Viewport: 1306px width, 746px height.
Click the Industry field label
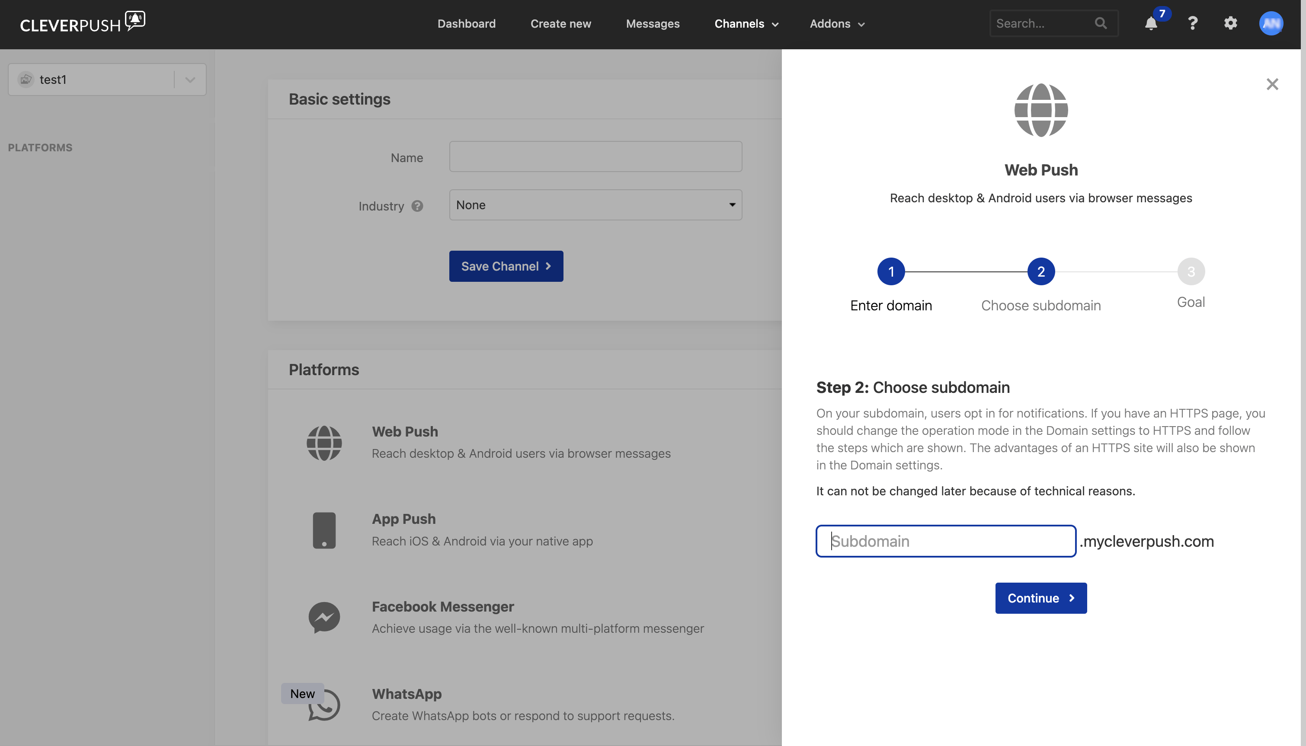(x=381, y=206)
